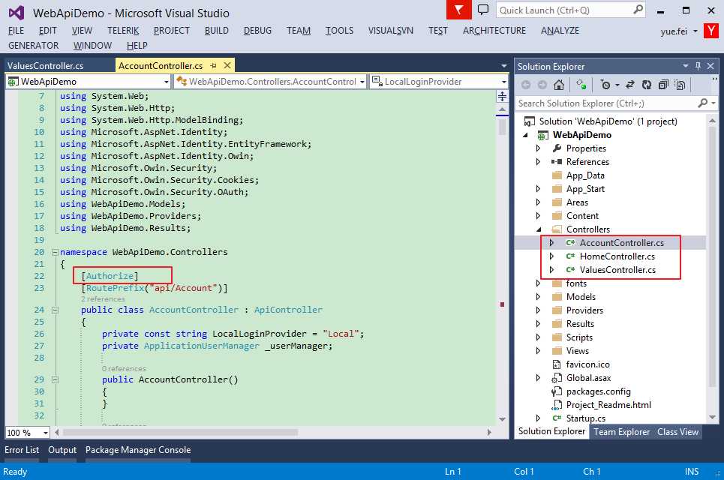
Task: Expand the Properties node
Action: pyautogui.click(x=538, y=148)
